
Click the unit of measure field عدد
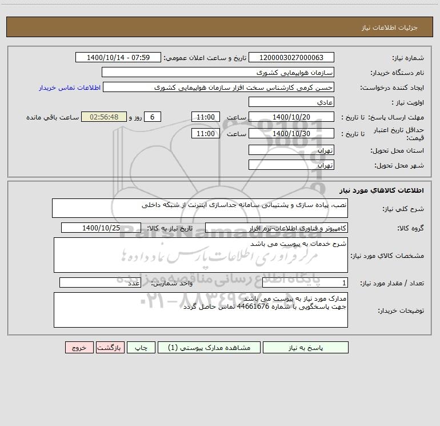click(100, 283)
